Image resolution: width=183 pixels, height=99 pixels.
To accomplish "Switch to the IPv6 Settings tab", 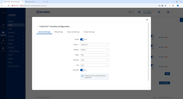I will tap(59, 32).
